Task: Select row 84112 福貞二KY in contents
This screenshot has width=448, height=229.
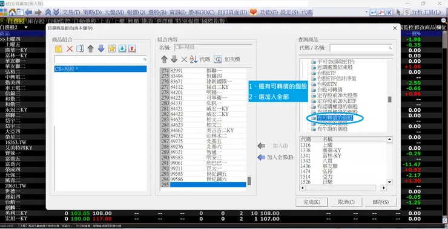Action: 203,87
